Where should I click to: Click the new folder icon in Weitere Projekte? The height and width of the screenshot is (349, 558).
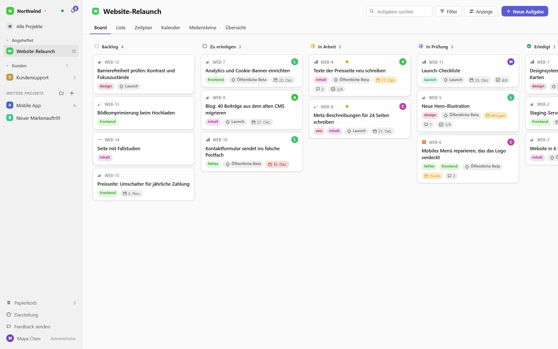(61, 93)
